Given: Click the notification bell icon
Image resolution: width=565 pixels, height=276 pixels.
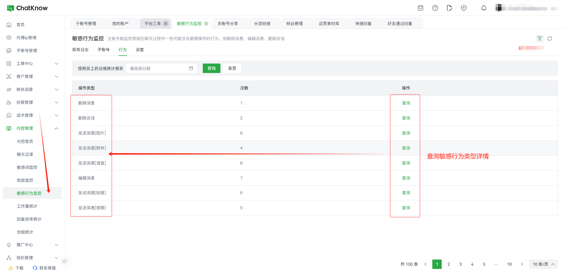Looking at the screenshot, I should click(483, 8).
